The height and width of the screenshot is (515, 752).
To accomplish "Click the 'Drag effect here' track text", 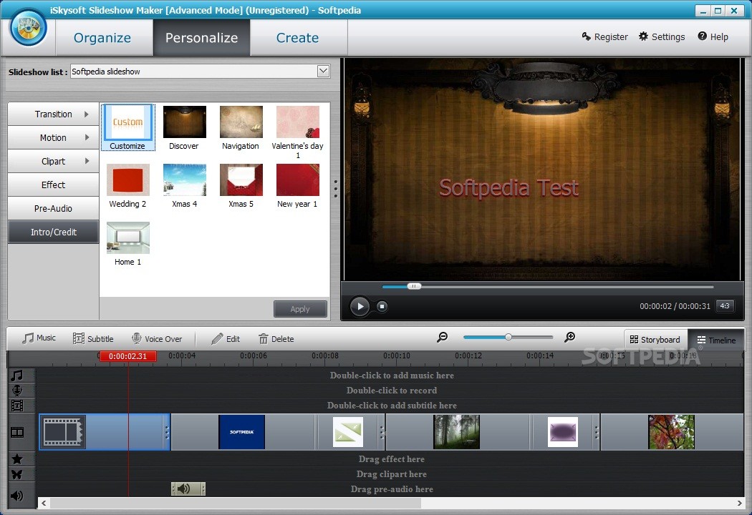I will 391,459.
